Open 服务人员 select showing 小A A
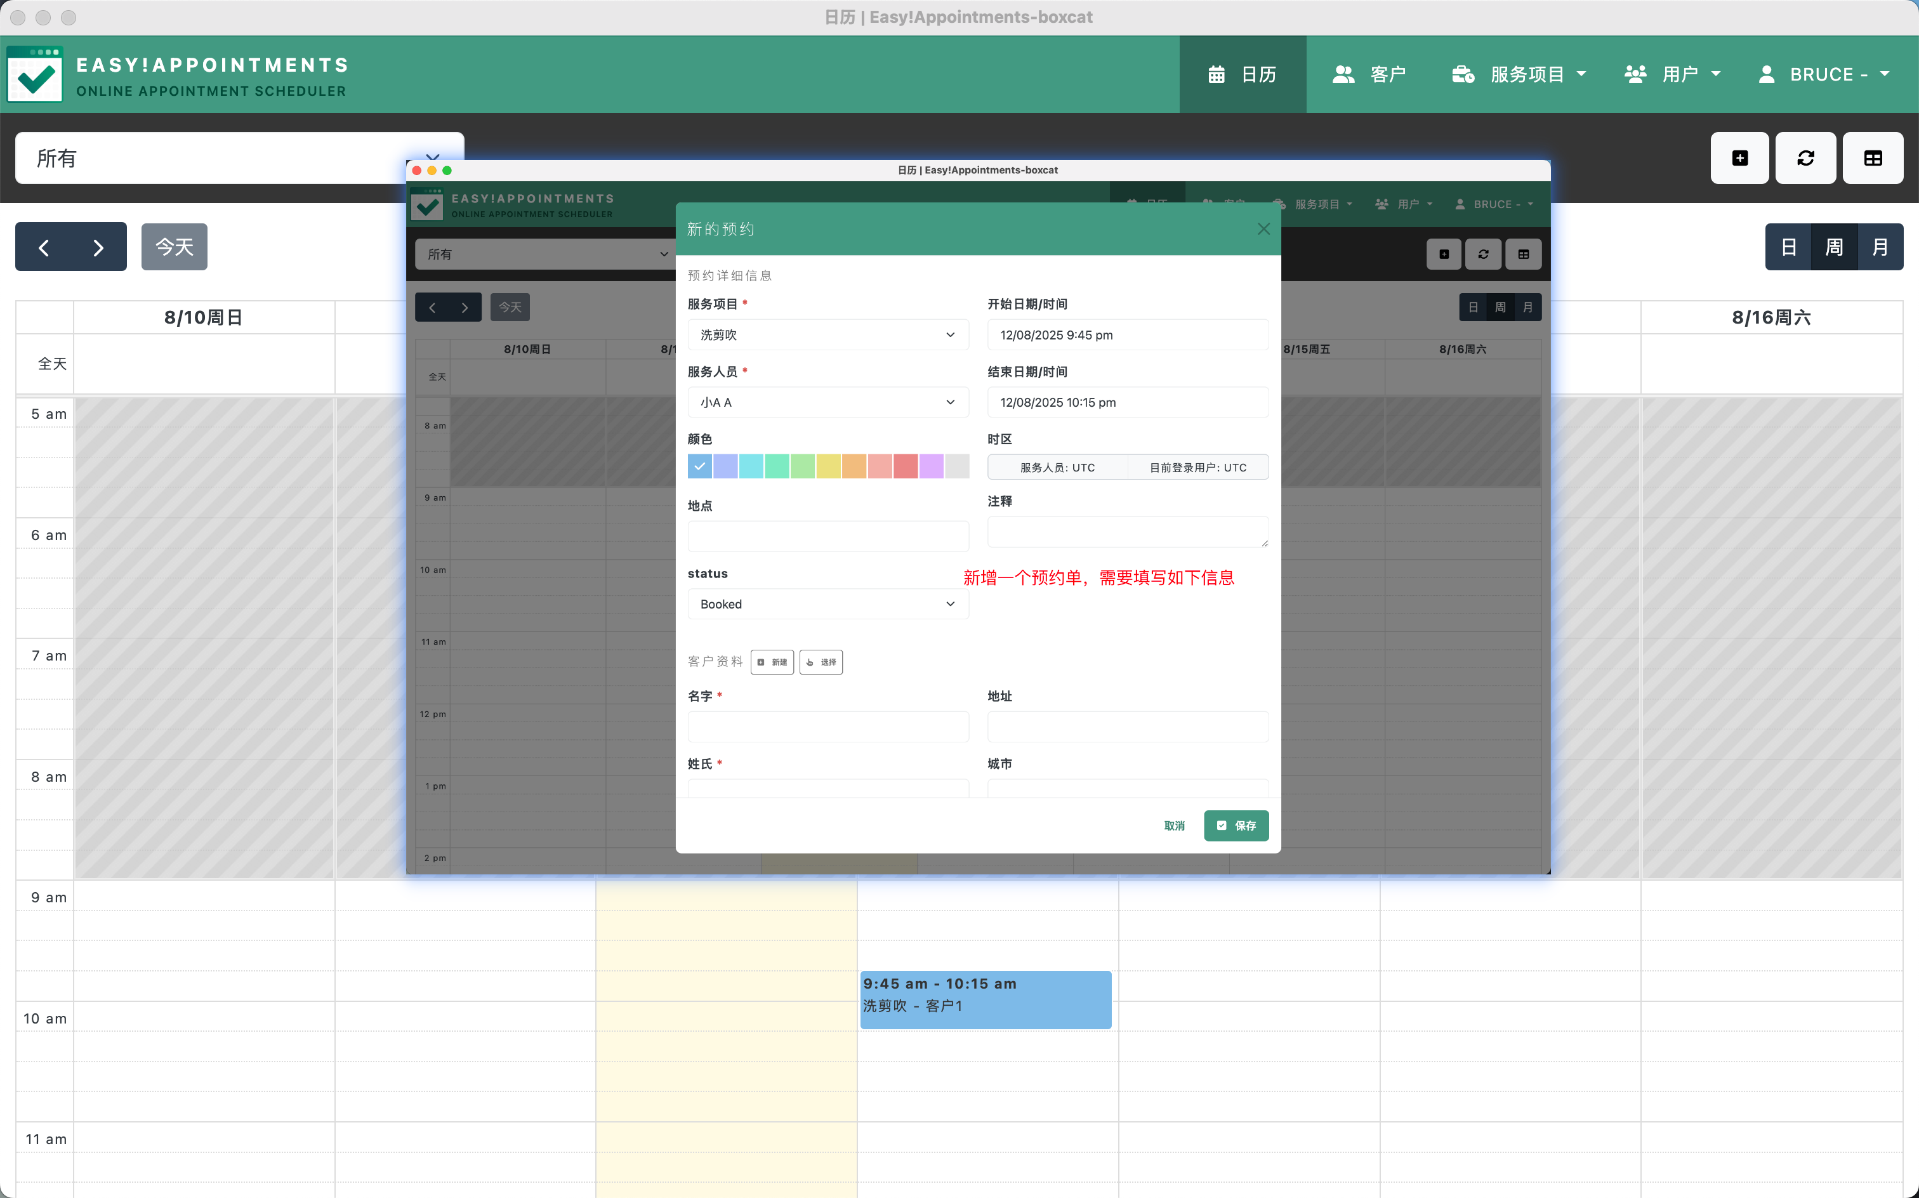This screenshot has width=1919, height=1198. tap(828, 402)
